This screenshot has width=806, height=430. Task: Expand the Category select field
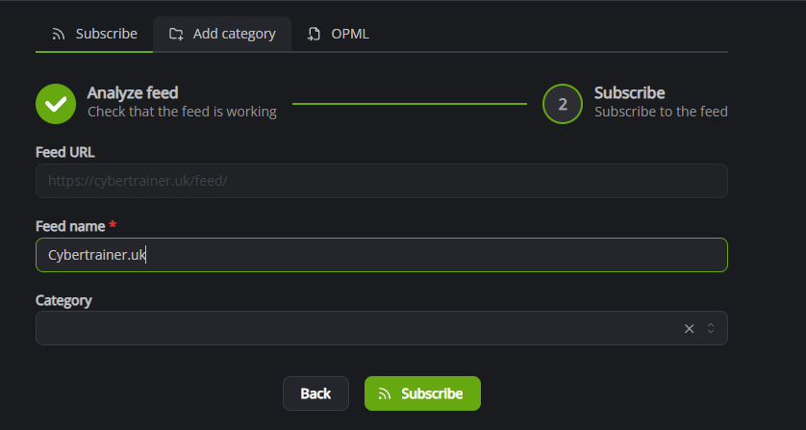coord(382,328)
